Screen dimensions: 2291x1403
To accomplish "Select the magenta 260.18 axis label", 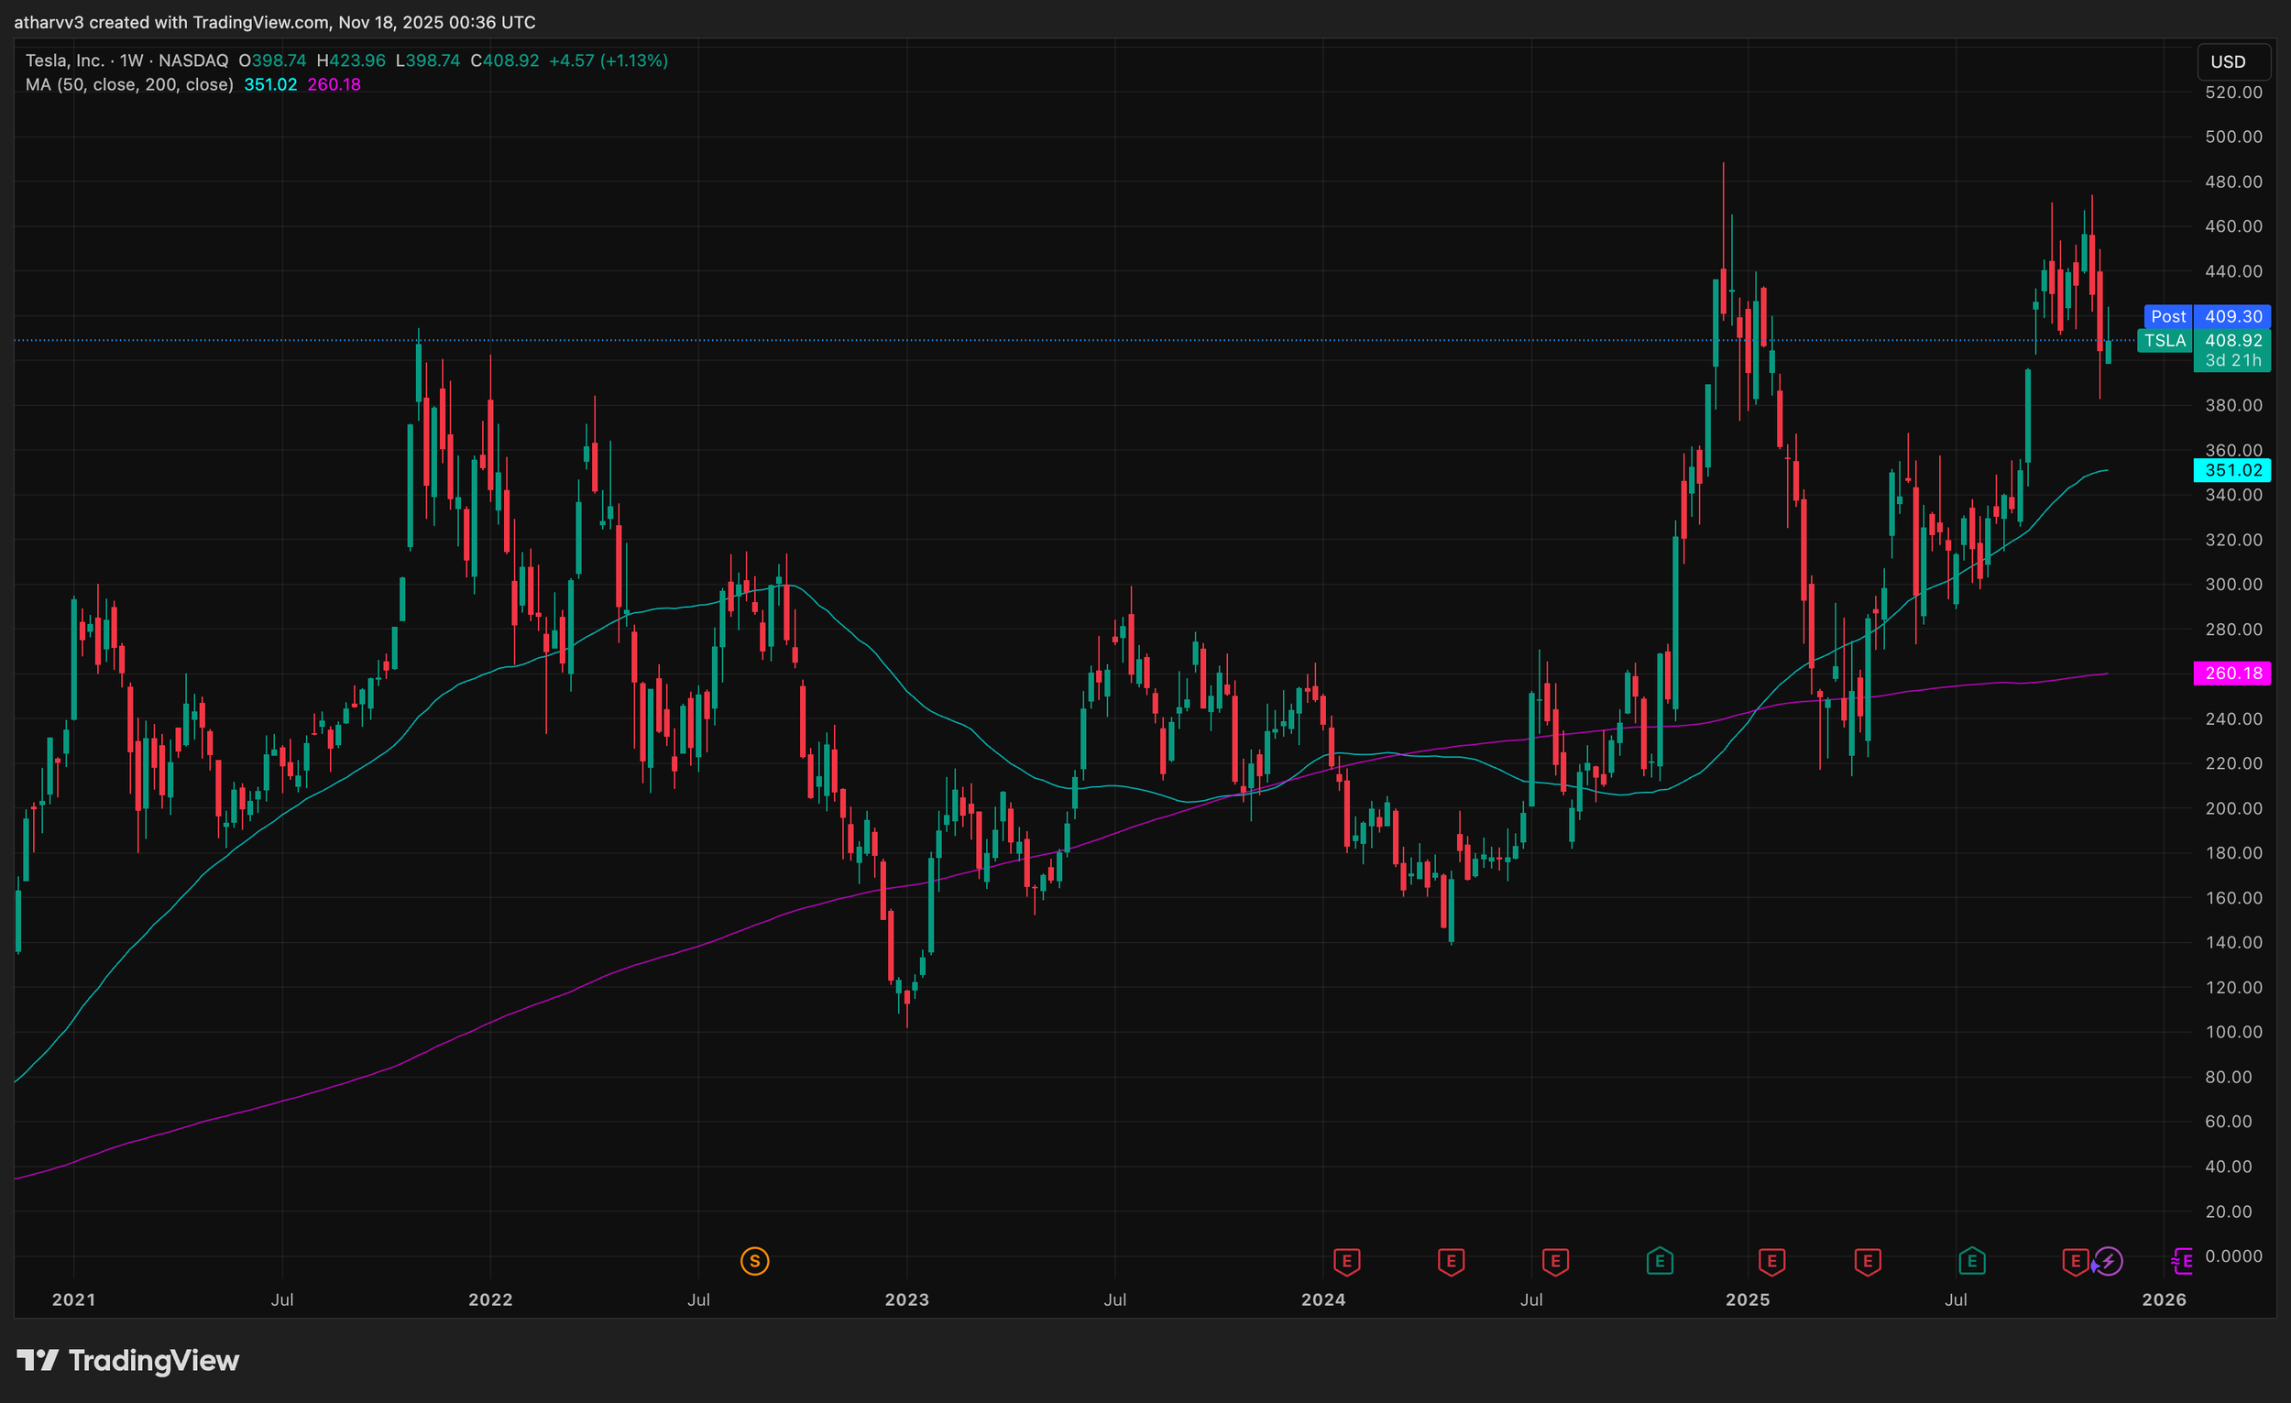I will pos(2231,674).
